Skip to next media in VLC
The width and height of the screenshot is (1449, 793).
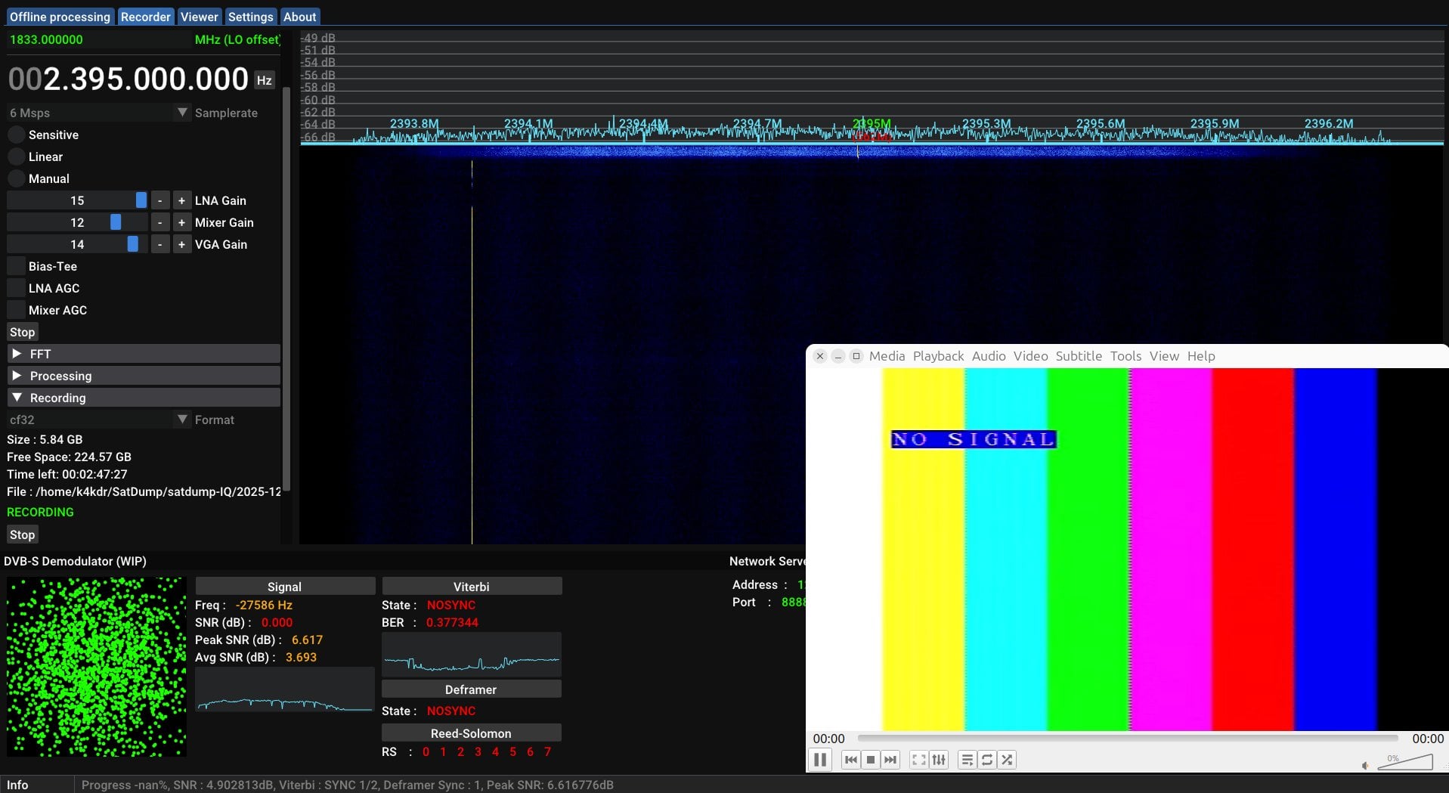[x=890, y=760]
